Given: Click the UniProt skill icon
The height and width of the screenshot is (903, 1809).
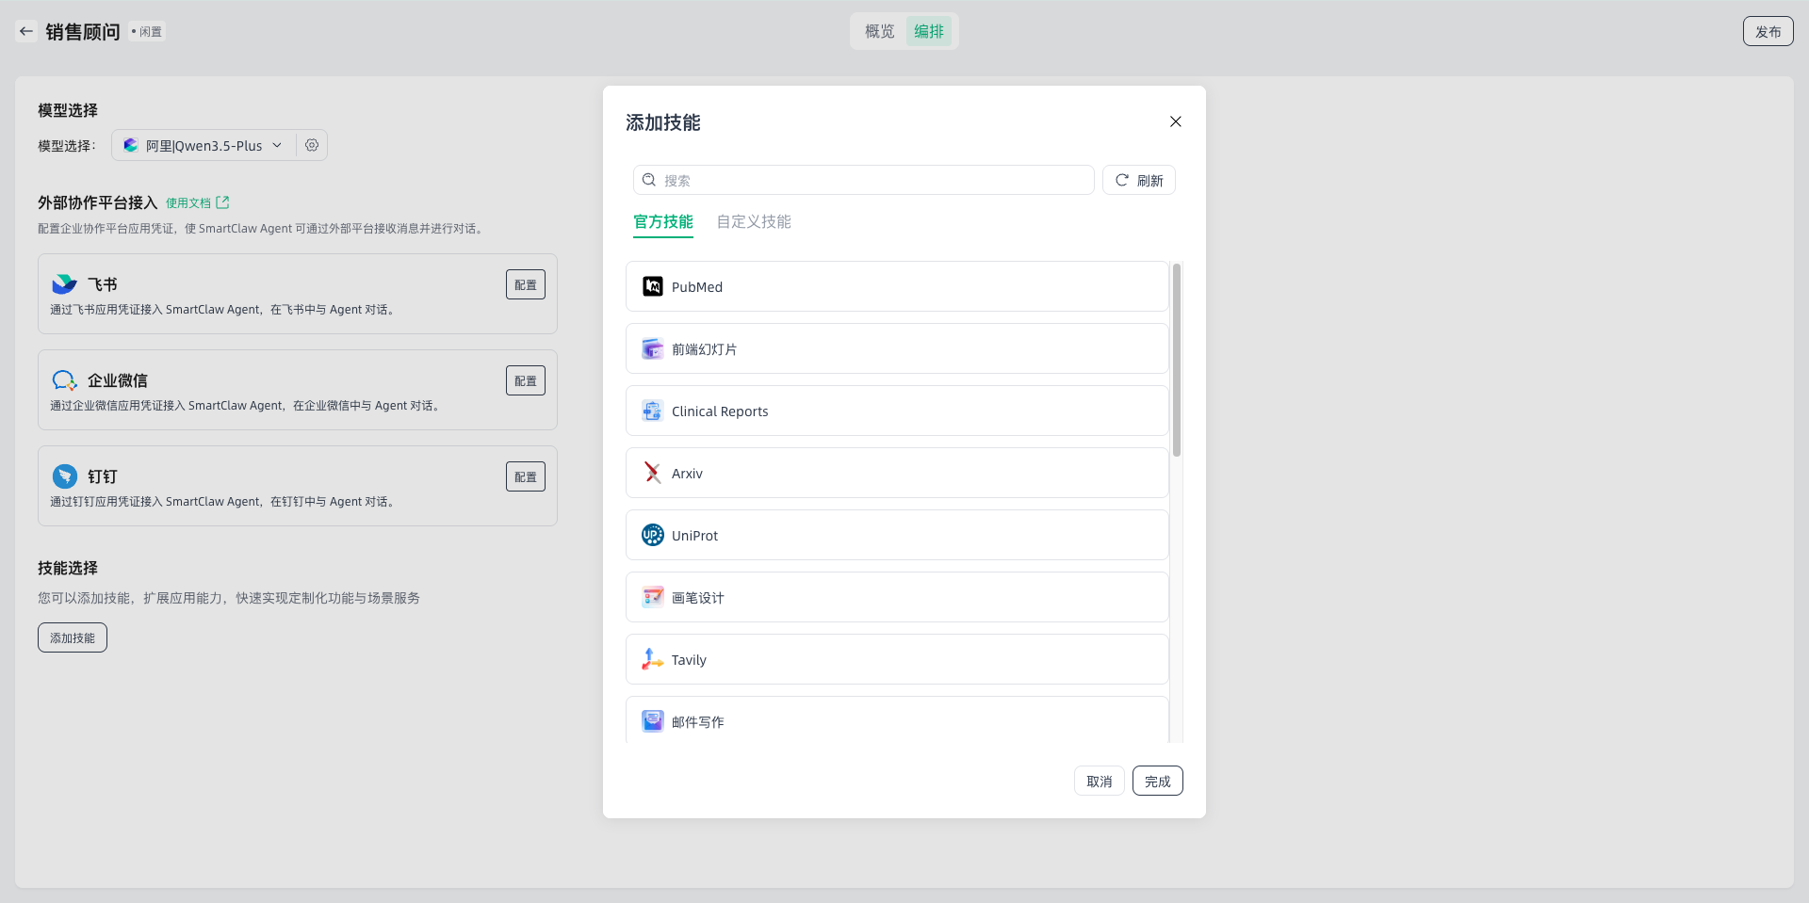Looking at the screenshot, I should 652,535.
